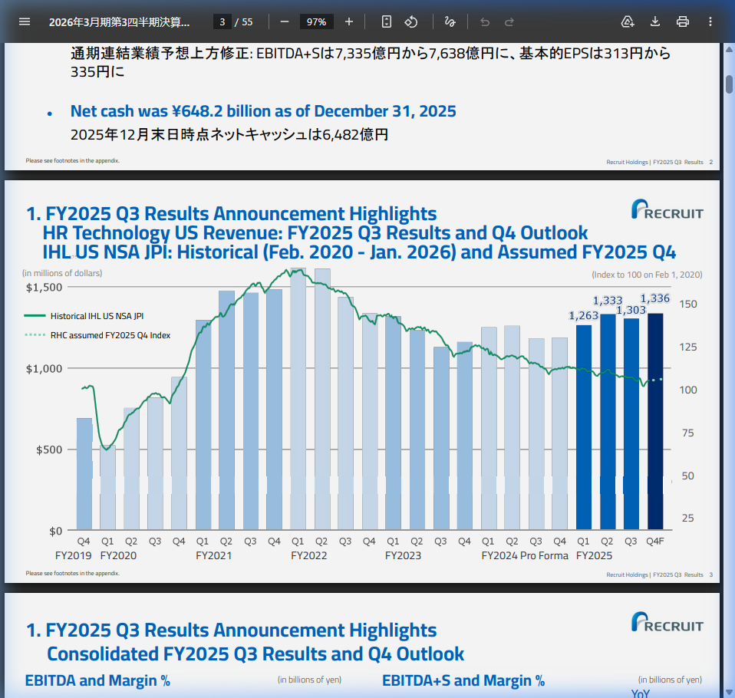735x698 pixels.
Task: Select the draw annotation tool
Action: click(x=450, y=21)
